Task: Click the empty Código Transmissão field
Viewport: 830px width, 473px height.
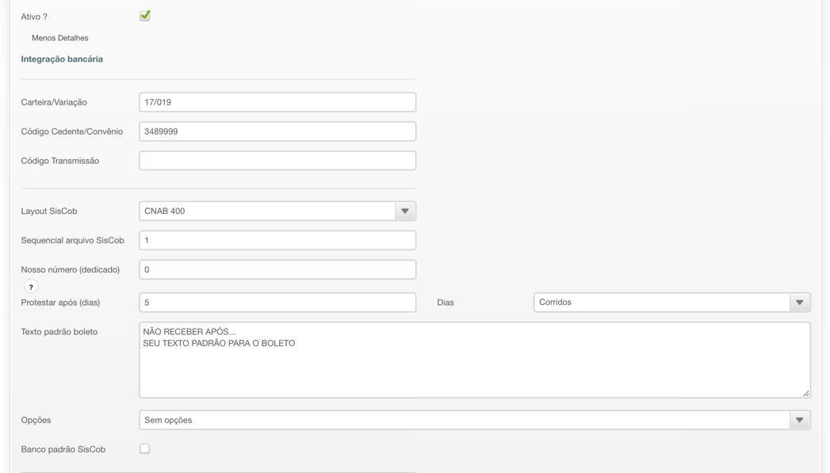Action: [277, 161]
